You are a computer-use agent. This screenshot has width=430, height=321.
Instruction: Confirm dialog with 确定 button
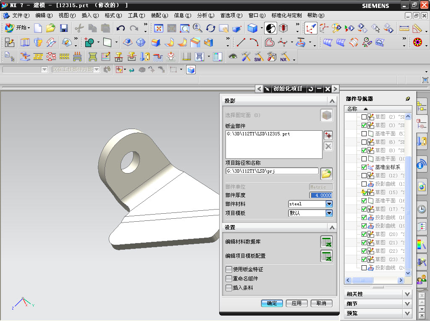(272, 303)
